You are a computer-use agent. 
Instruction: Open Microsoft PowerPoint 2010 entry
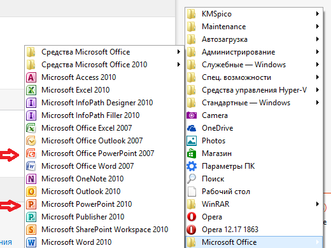pos(104,204)
